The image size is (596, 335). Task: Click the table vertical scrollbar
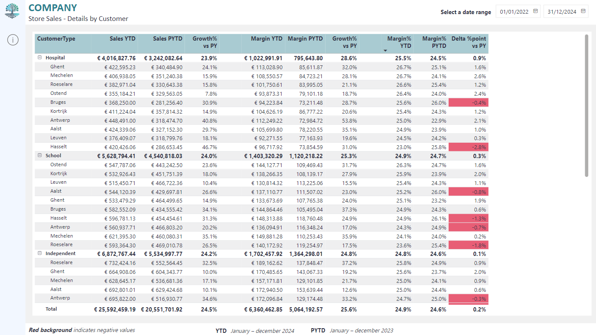pyautogui.click(x=587, y=105)
